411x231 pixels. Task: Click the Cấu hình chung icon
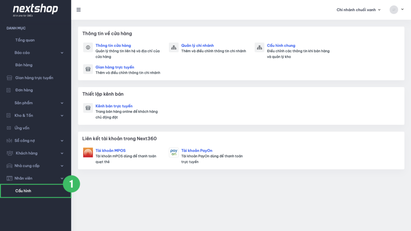(x=259, y=47)
